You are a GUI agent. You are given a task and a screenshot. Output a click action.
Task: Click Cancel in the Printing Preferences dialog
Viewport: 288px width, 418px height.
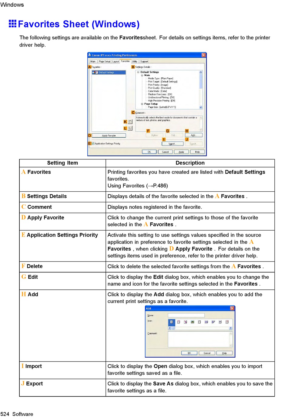coord(165,152)
